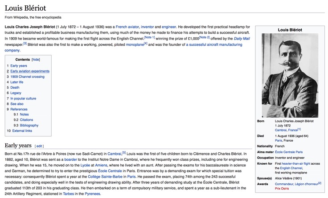Open Note 2 footnote reference
Image resolution: width=328 pixels, height=198 pixels.
click(x=205, y=37)
